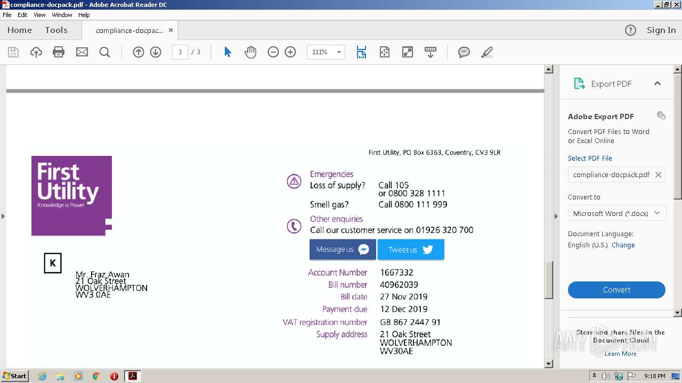
Task: Open the read mode download-arrow icon
Action: point(431,52)
